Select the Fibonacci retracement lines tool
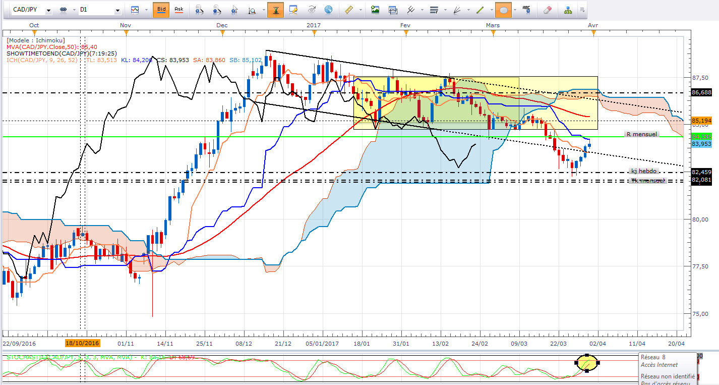 (433, 10)
